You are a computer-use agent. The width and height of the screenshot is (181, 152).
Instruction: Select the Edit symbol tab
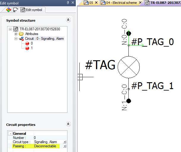31,10
